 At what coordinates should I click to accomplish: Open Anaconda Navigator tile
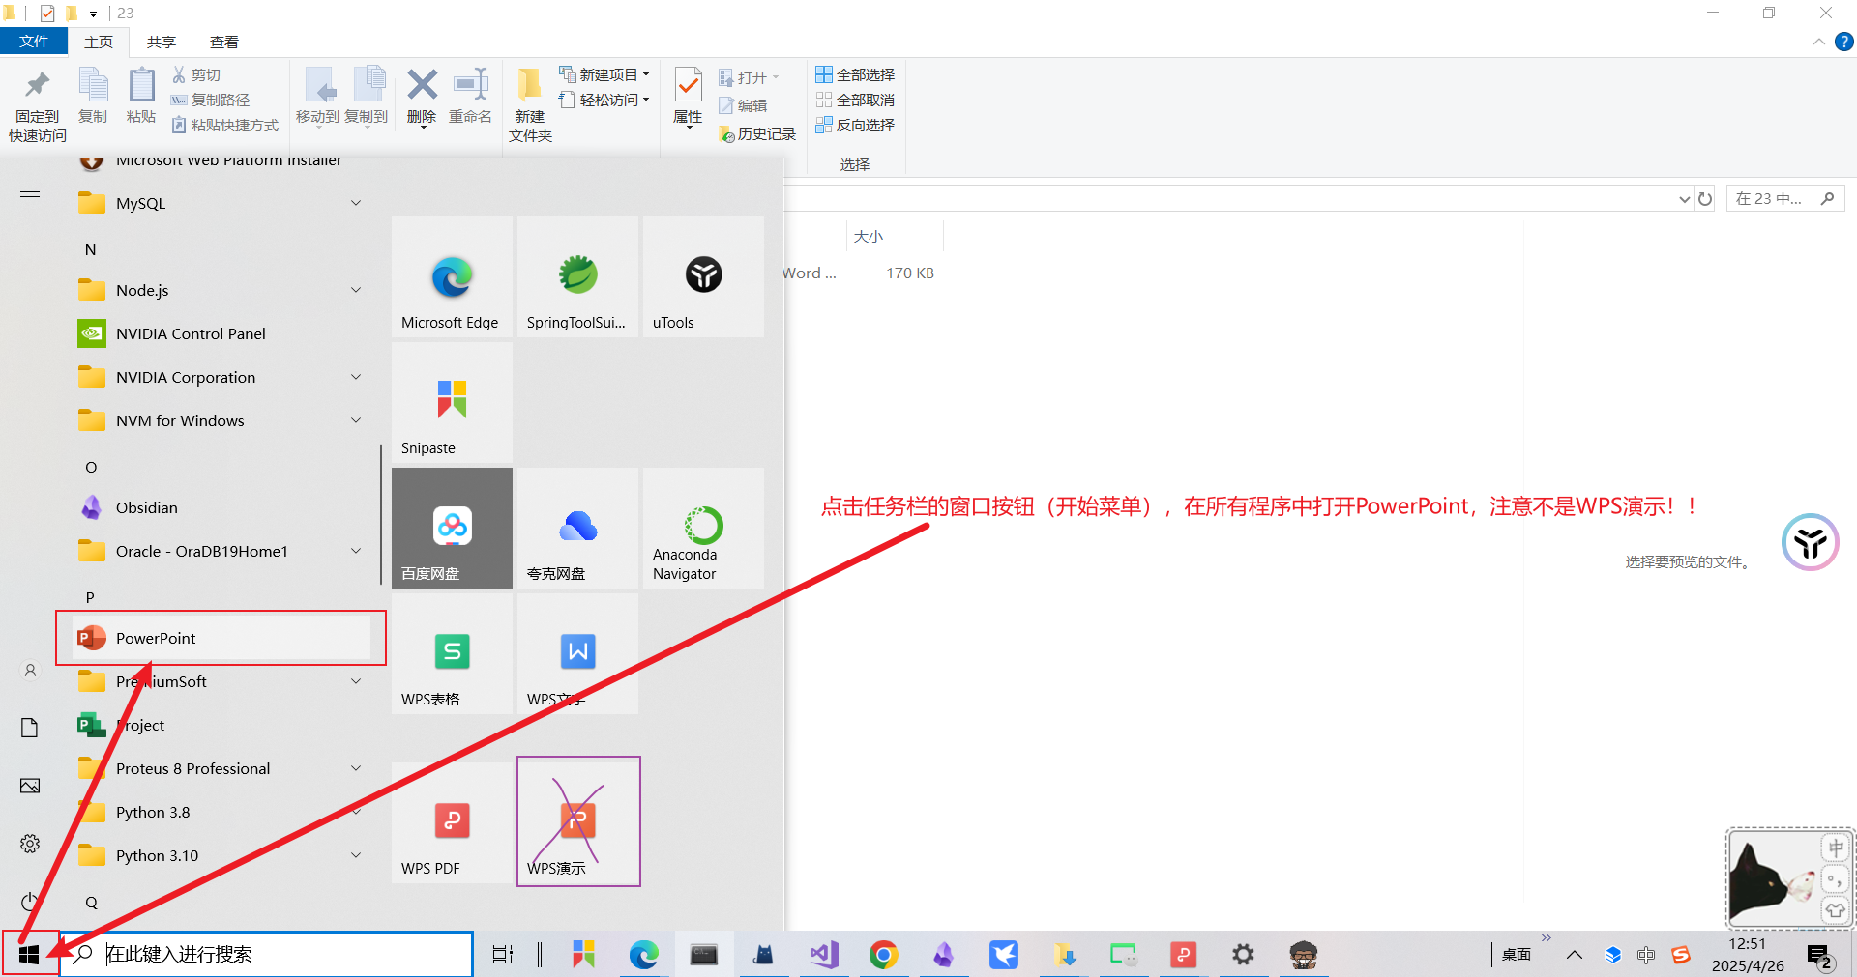pos(703,528)
